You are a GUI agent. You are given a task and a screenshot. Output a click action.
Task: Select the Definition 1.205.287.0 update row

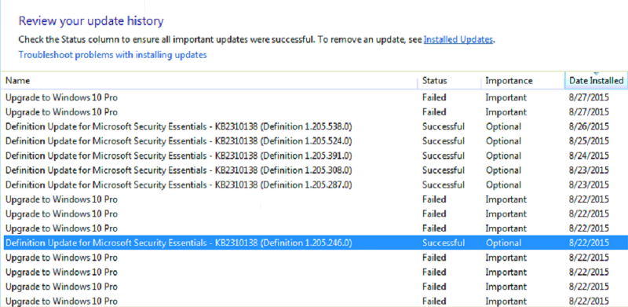tap(316, 185)
